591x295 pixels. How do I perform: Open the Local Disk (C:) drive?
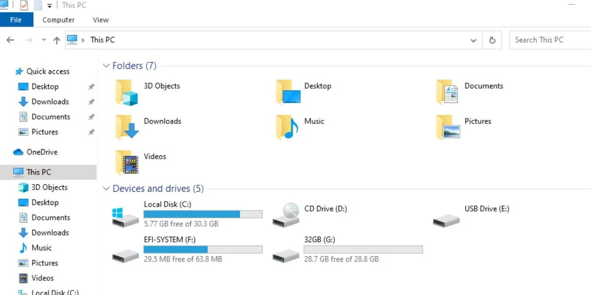pos(168,205)
